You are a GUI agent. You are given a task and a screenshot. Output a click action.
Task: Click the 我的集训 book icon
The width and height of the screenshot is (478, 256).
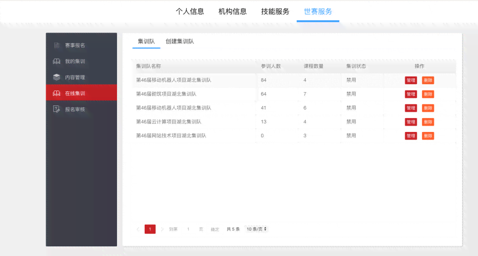57,61
